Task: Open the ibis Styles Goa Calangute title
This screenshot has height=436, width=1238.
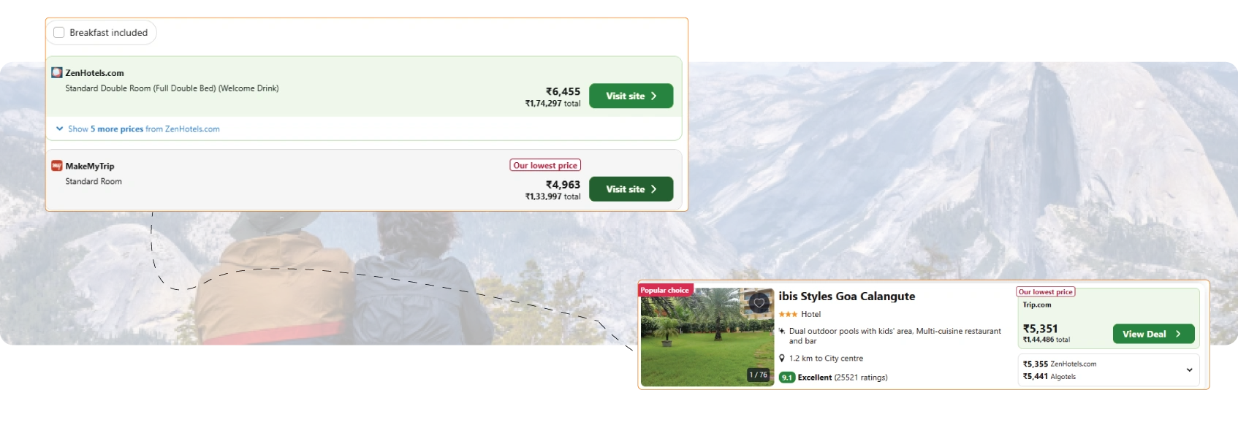Action: point(847,296)
